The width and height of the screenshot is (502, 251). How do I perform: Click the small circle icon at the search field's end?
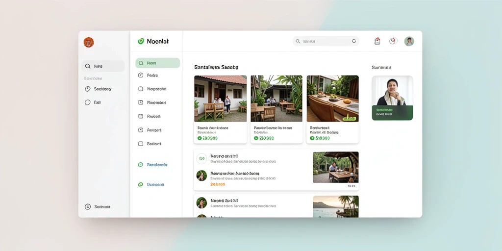coord(354,41)
